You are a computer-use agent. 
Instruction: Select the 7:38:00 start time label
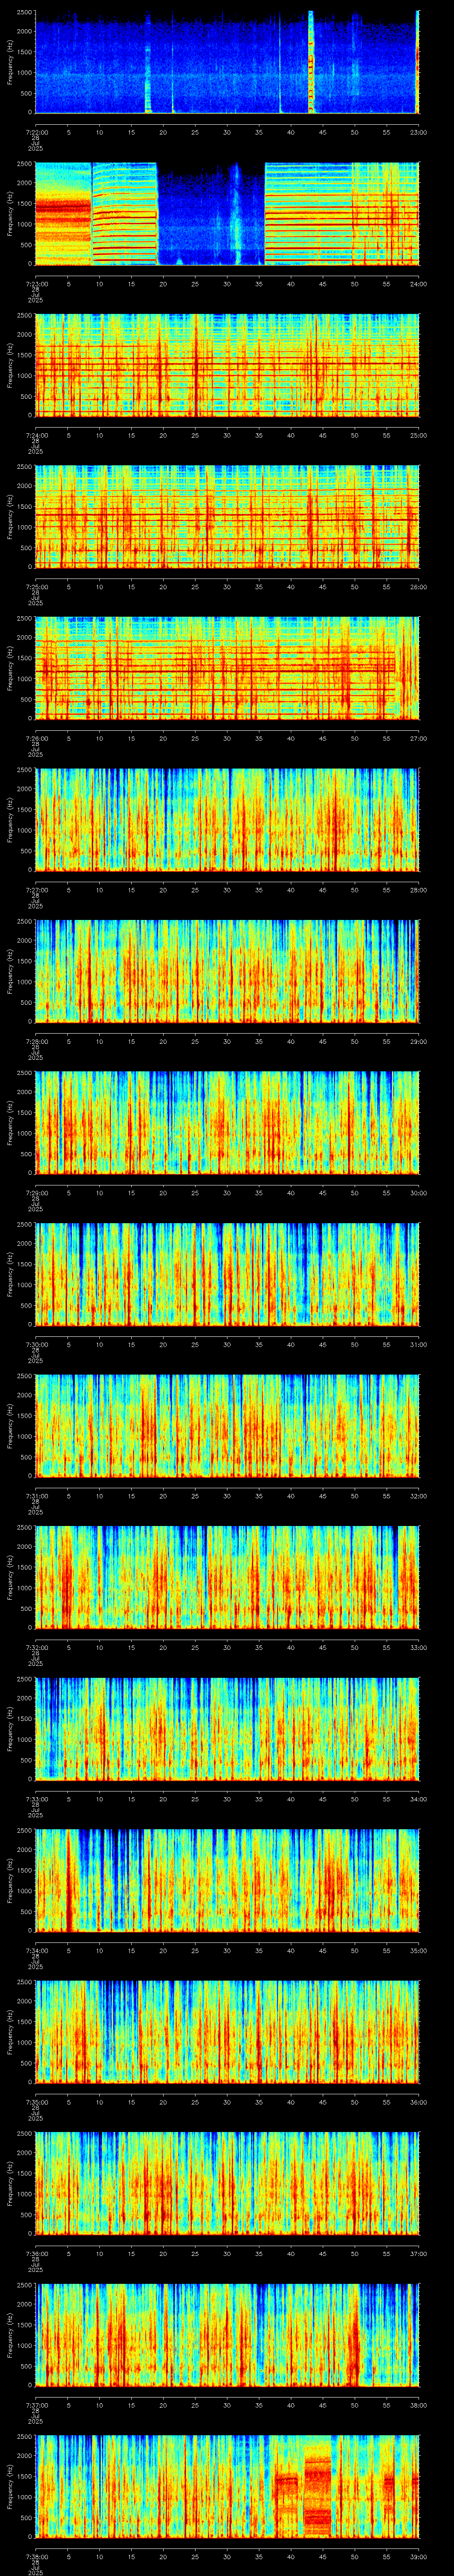click(x=36, y=2558)
